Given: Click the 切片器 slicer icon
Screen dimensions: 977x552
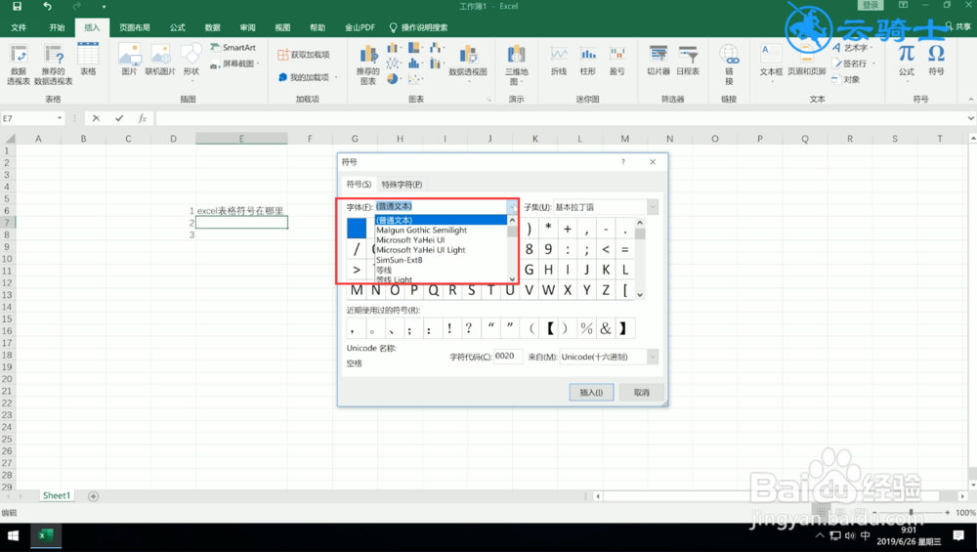Looking at the screenshot, I should [x=658, y=61].
